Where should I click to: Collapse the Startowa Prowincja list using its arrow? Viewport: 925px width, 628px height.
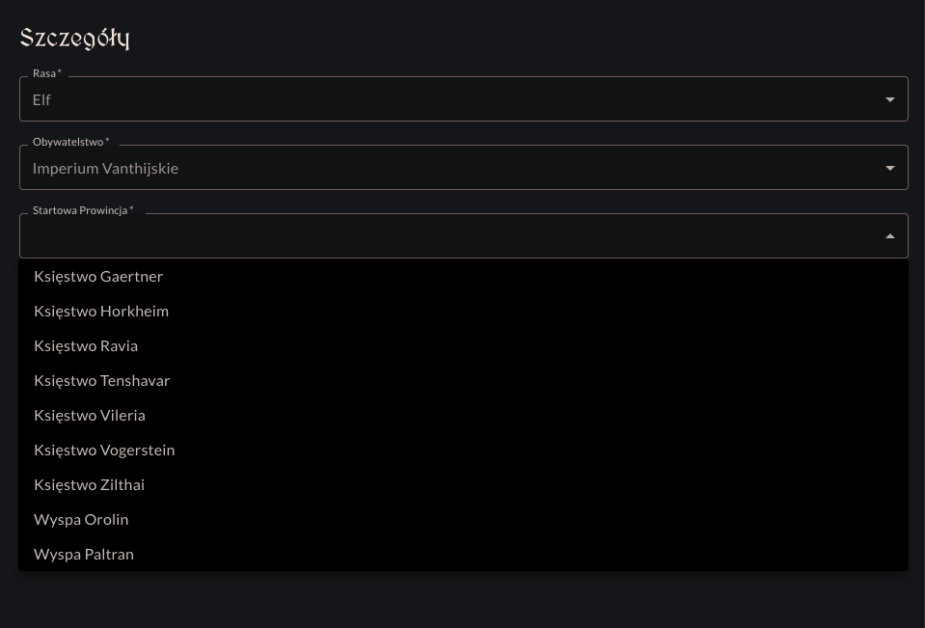tap(889, 236)
